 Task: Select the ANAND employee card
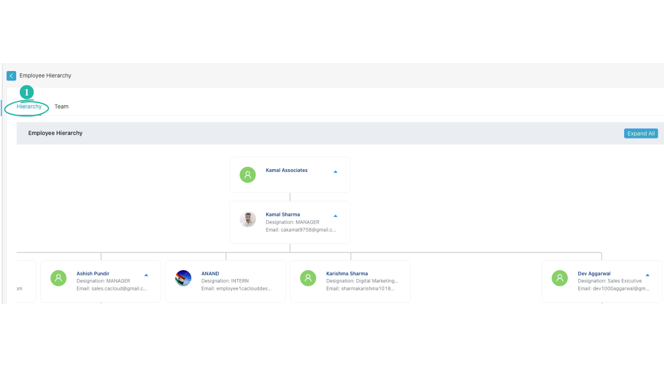(225, 281)
